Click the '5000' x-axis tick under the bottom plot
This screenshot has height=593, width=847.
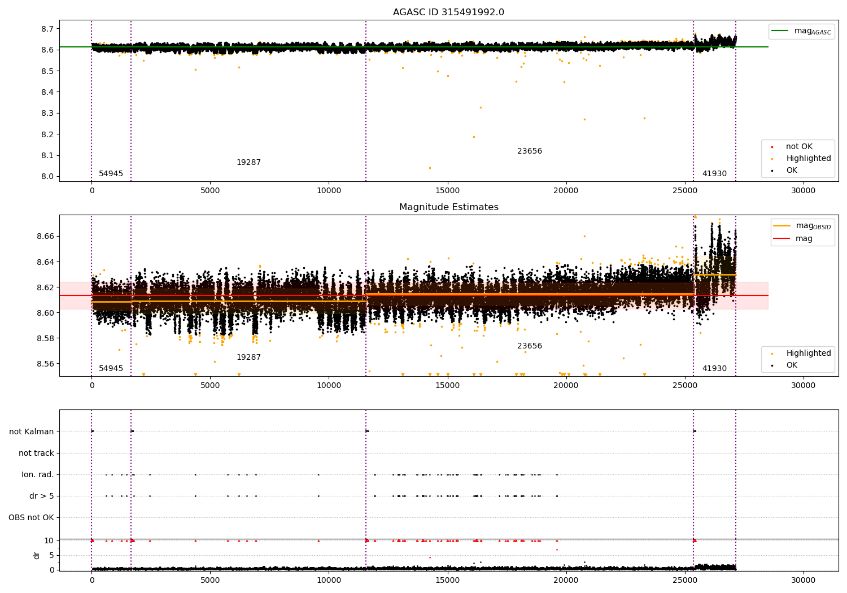pos(210,580)
